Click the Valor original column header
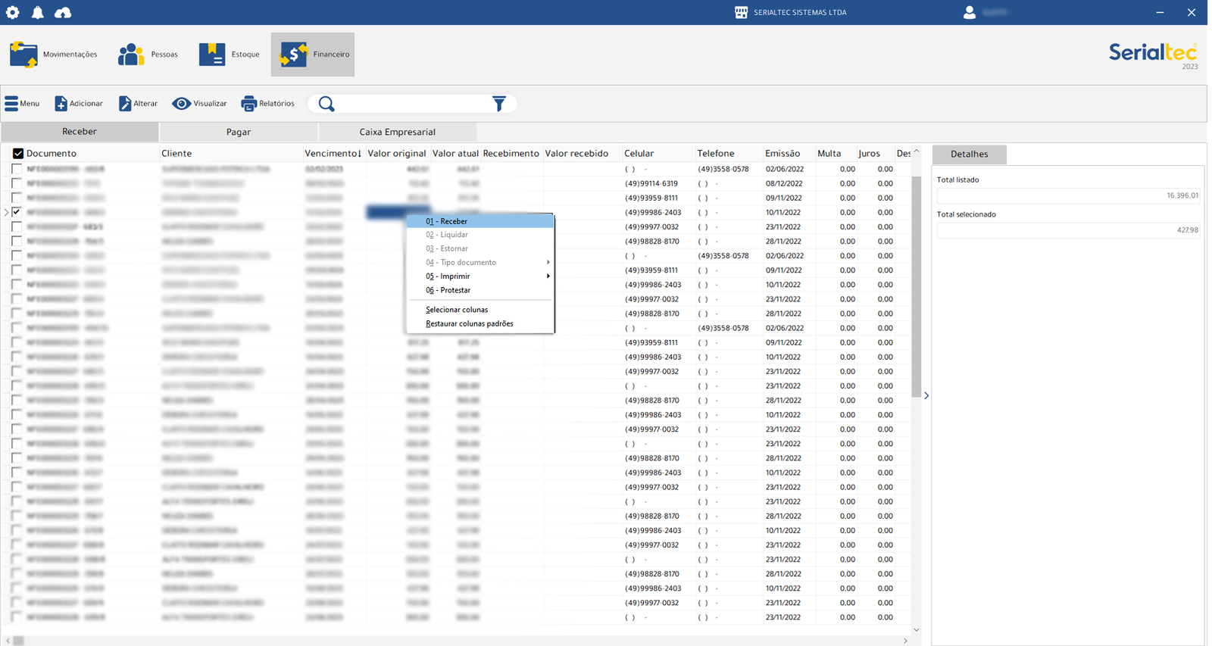The height and width of the screenshot is (646, 1212). click(x=397, y=153)
